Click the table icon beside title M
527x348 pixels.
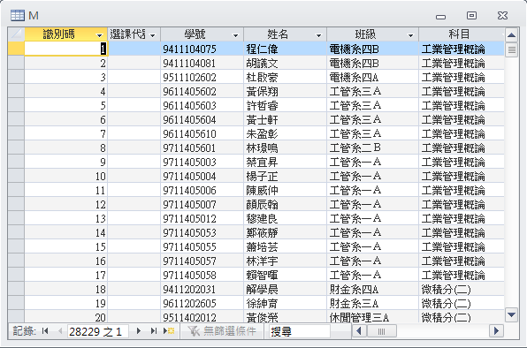pos(18,15)
